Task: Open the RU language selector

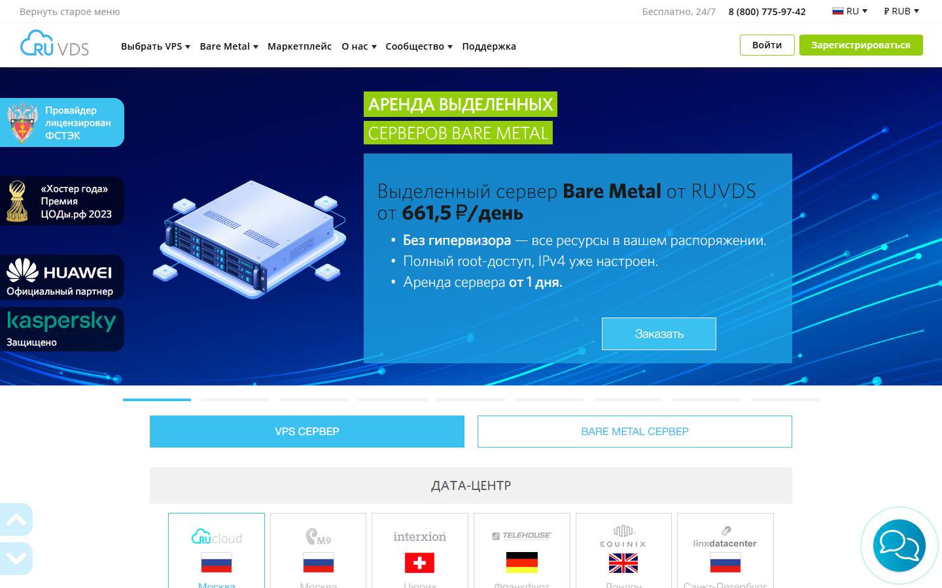Action: [850, 11]
